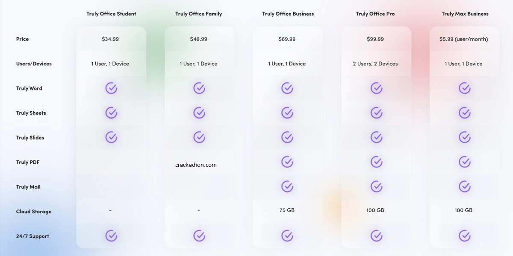The height and width of the screenshot is (256, 513).
Task: Click the Truly Slides checkmark for Business plan
Action: [x=287, y=137]
